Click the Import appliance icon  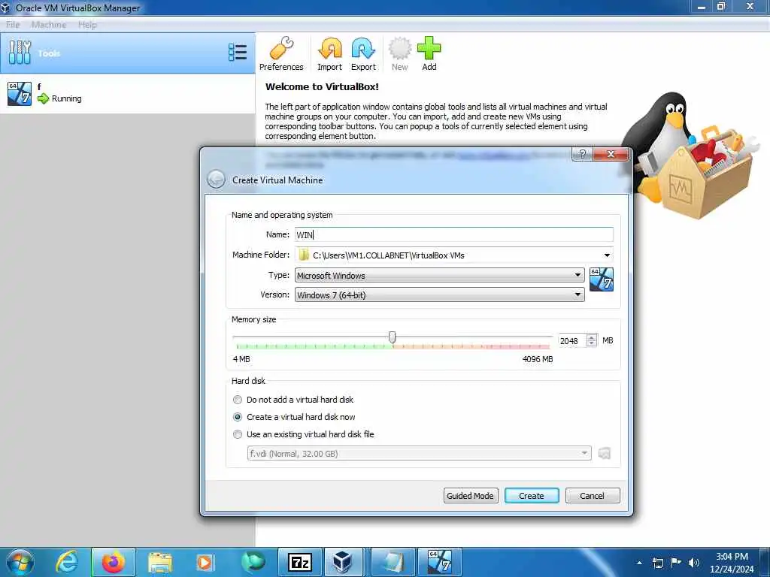point(329,53)
